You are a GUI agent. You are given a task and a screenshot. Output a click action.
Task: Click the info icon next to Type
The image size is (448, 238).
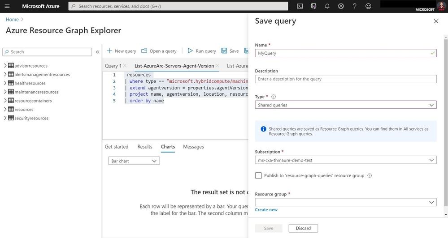coord(274,97)
